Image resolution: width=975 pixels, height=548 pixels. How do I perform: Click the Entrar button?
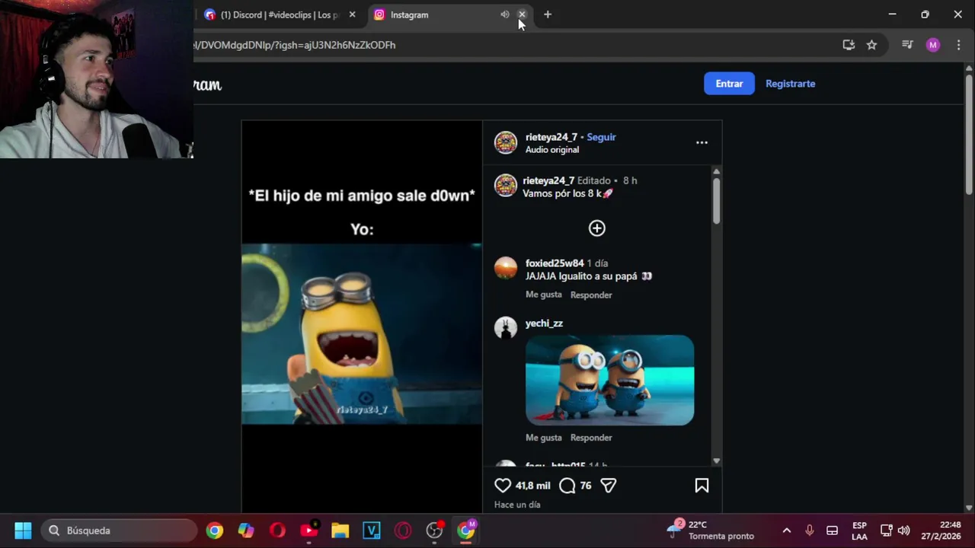pyautogui.click(x=729, y=84)
